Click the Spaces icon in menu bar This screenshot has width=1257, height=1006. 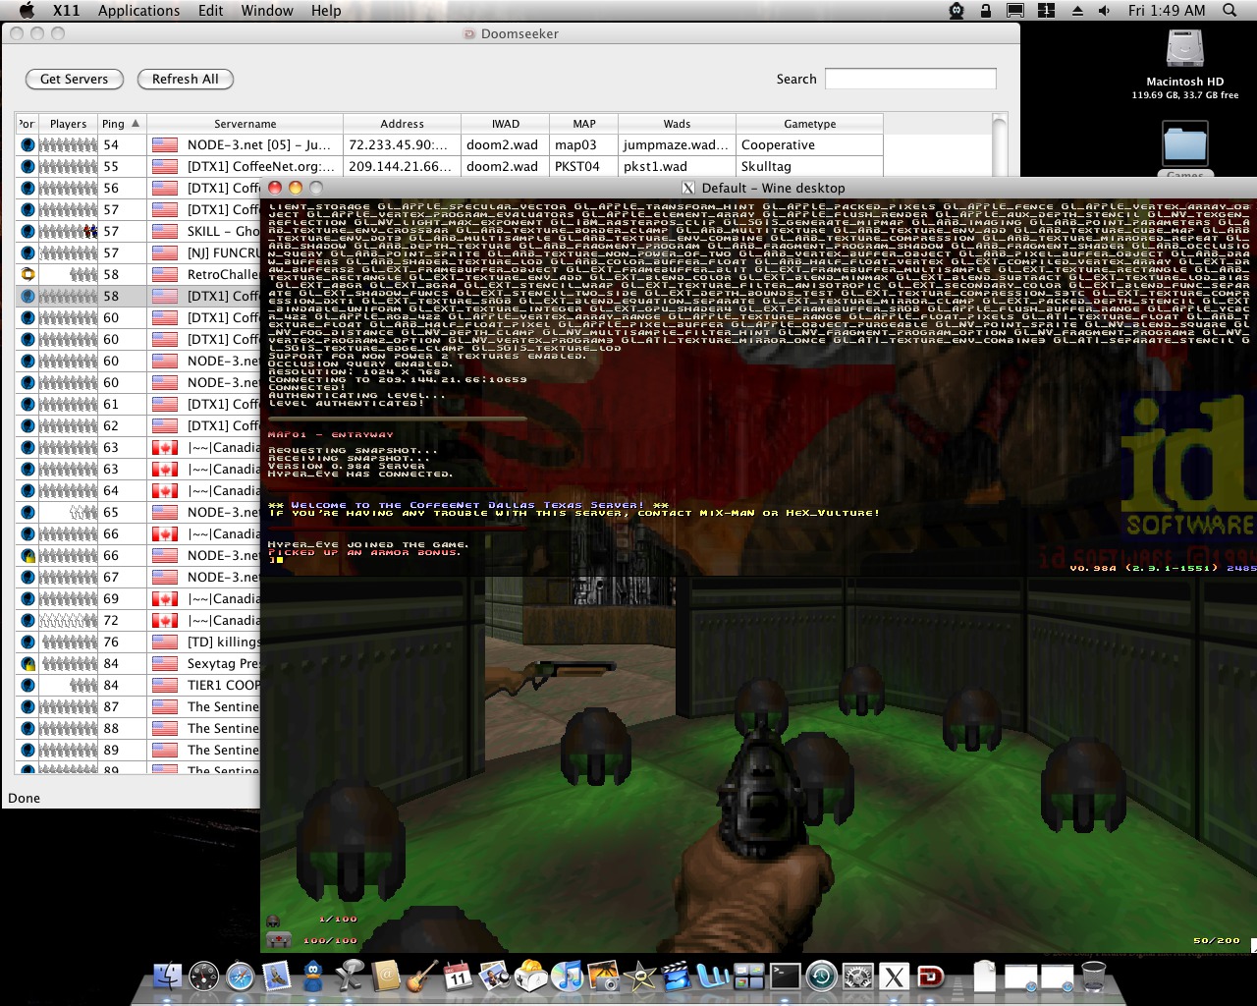[x=1046, y=11]
